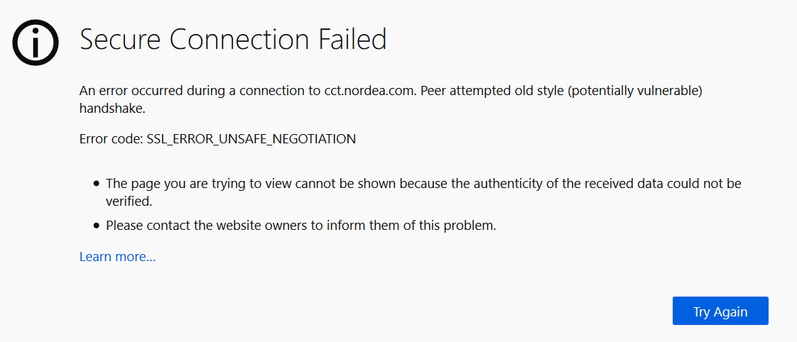The height and width of the screenshot is (342, 797).
Task: Click 'The page you are trying to view' sentence
Action: click(196, 184)
